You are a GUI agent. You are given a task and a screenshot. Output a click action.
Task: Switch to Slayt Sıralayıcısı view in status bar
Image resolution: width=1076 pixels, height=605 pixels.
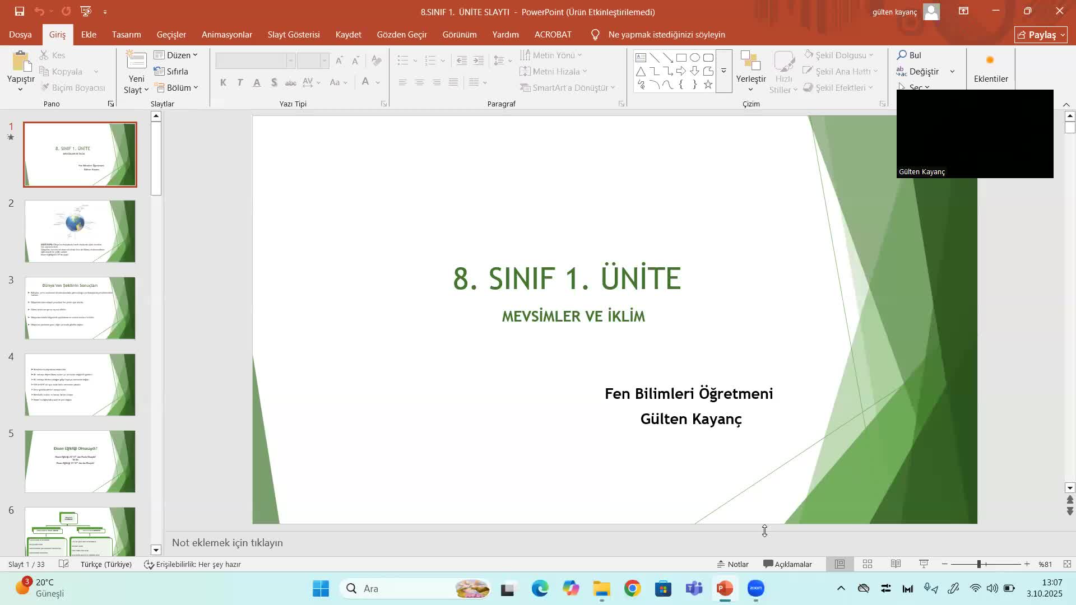click(867, 564)
